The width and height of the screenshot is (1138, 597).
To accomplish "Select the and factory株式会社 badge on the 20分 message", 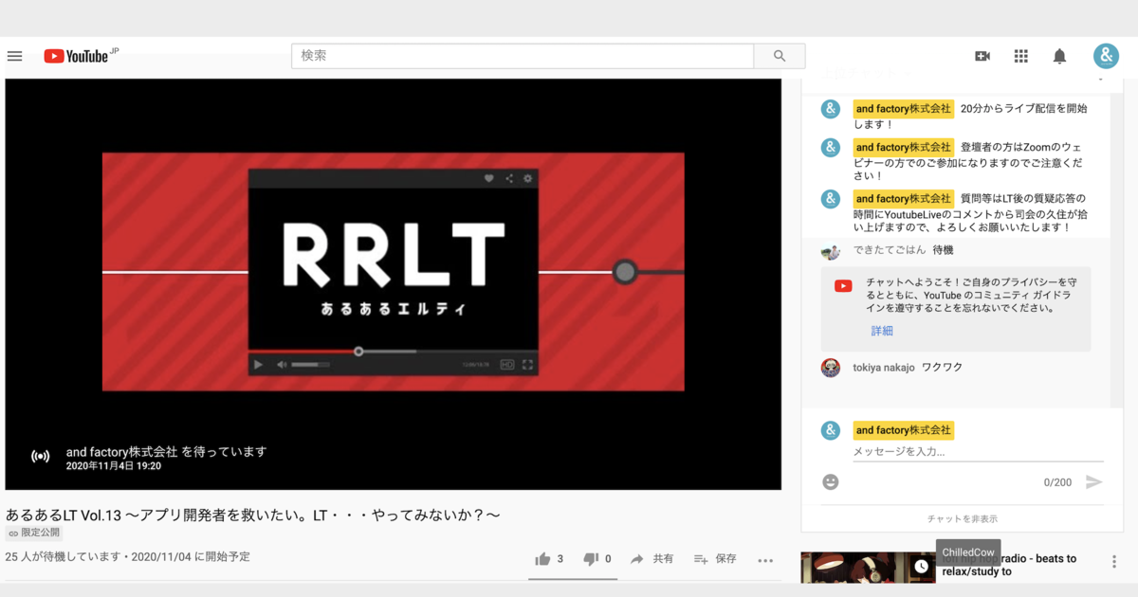I will [904, 109].
